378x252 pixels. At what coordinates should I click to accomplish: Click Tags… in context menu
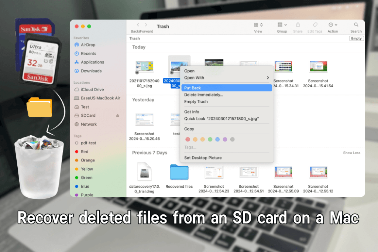tap(190, 147)
